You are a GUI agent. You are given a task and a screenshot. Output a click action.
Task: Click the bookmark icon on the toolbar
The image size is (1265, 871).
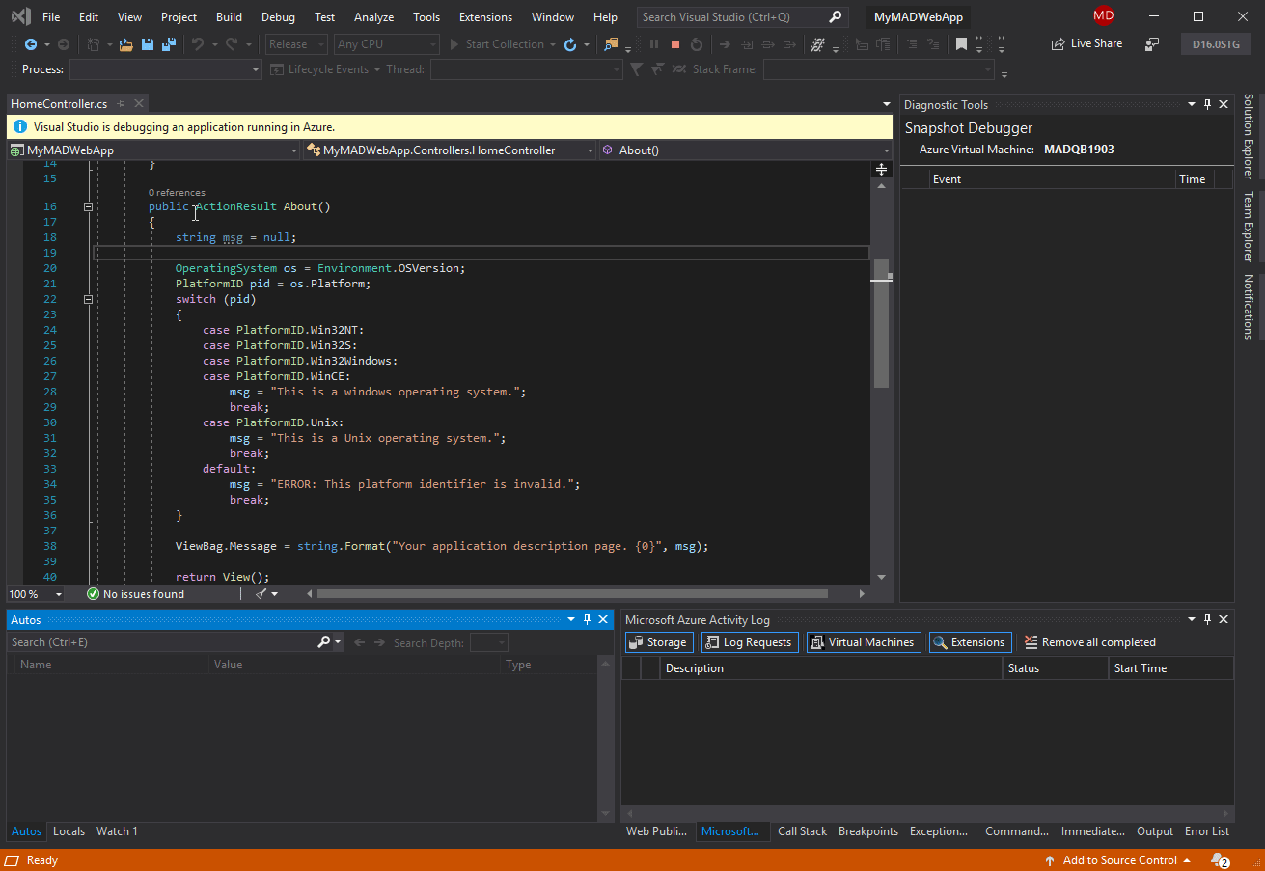(960, 43)
